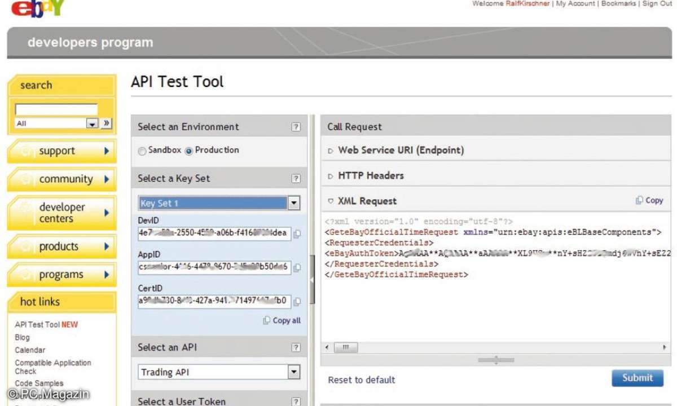Expand the HTTP Headers section

331,176
